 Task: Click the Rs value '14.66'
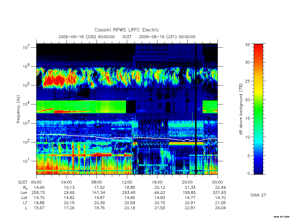coord(39,187)
